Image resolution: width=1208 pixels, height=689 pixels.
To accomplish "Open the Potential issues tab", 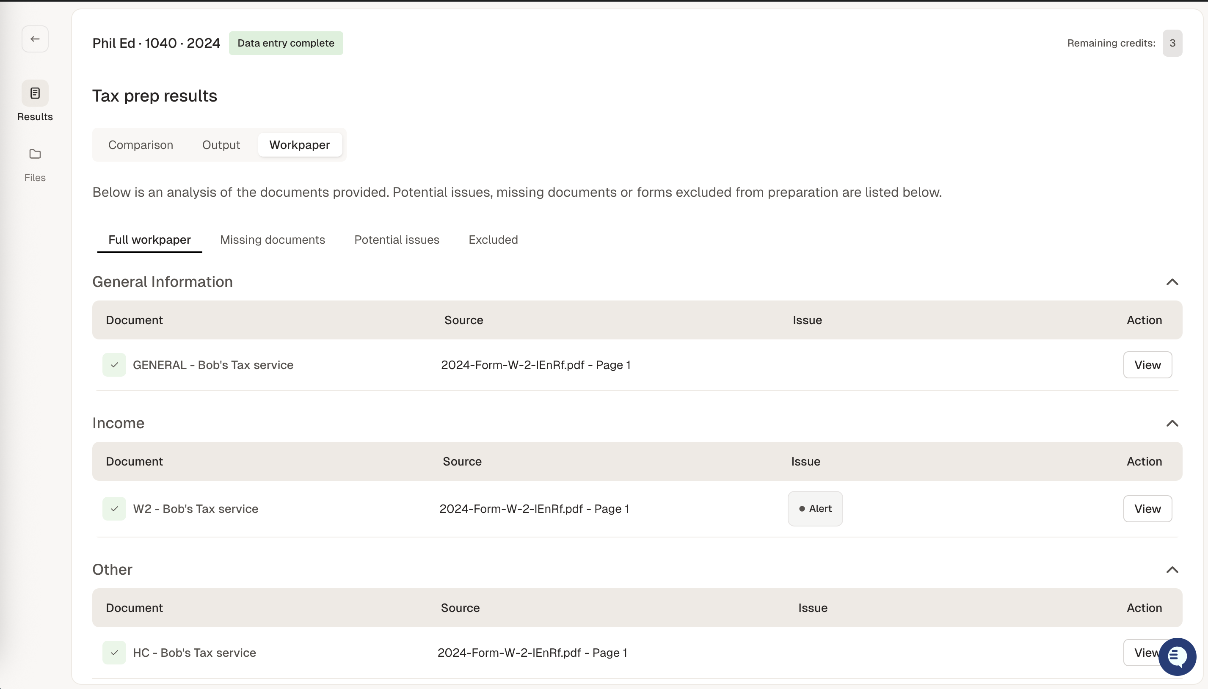I will 397,240.
